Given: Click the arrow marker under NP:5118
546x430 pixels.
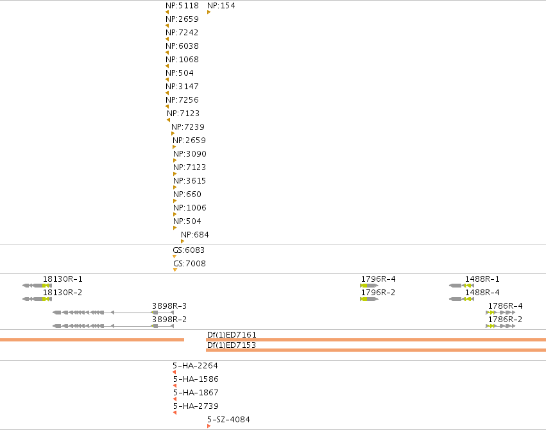Looking at the screenshot, I should click(167, 12).
